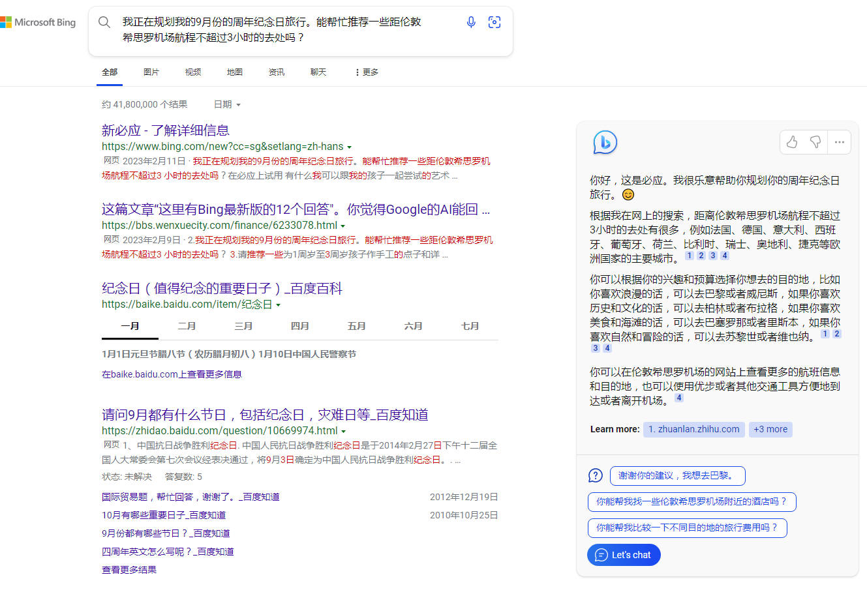This screenshot has height=594, width=867.
Task: Click the Microsoft Bing logo
Action: 38,22
